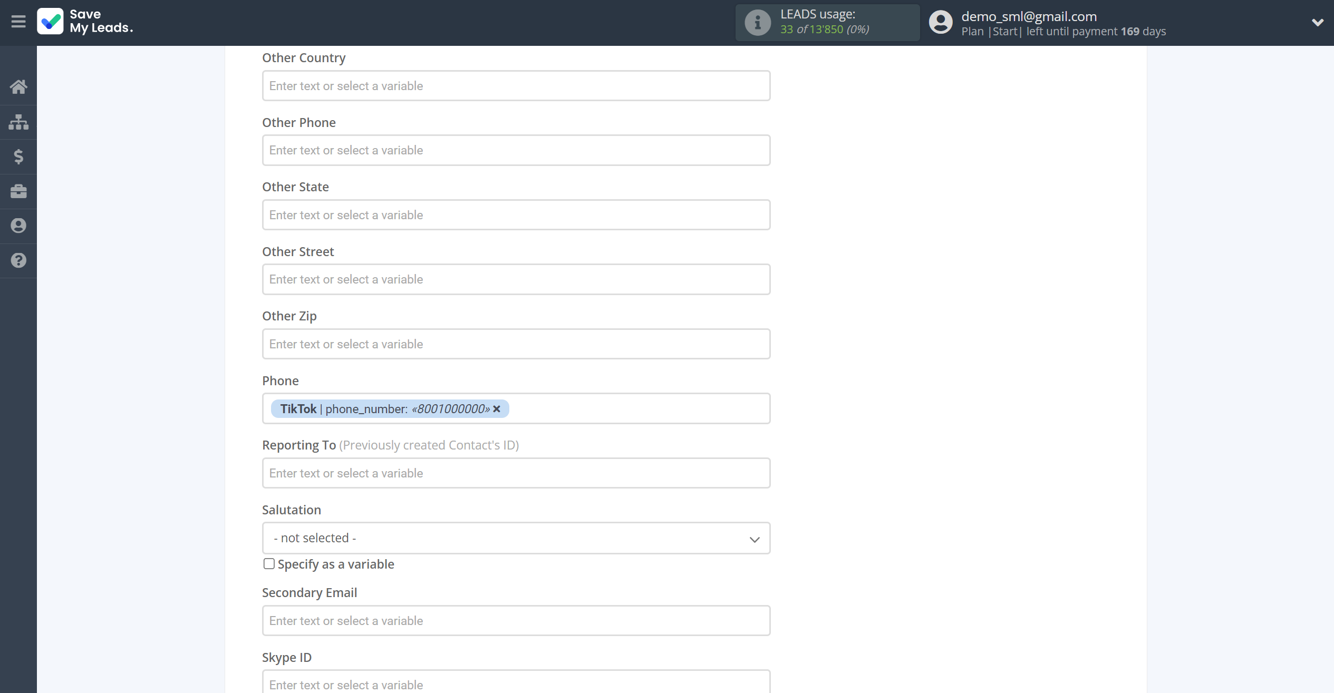Click the Skype ID input field
Image resolution: width=1334 pixels, height=693 pixels.
(516, 684)
